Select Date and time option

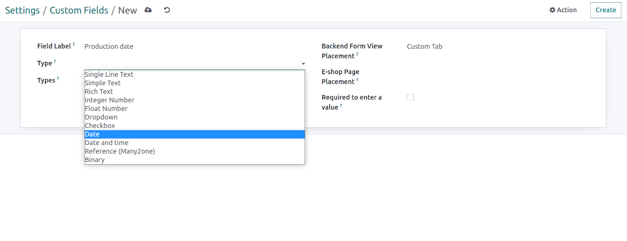pyautogui.click(x=194, y=143)
